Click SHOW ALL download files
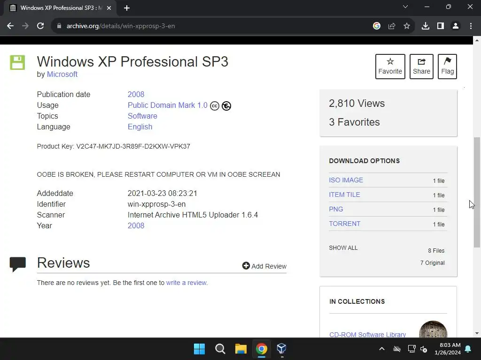This screenshot has height=360, width=481. (343, 248)
